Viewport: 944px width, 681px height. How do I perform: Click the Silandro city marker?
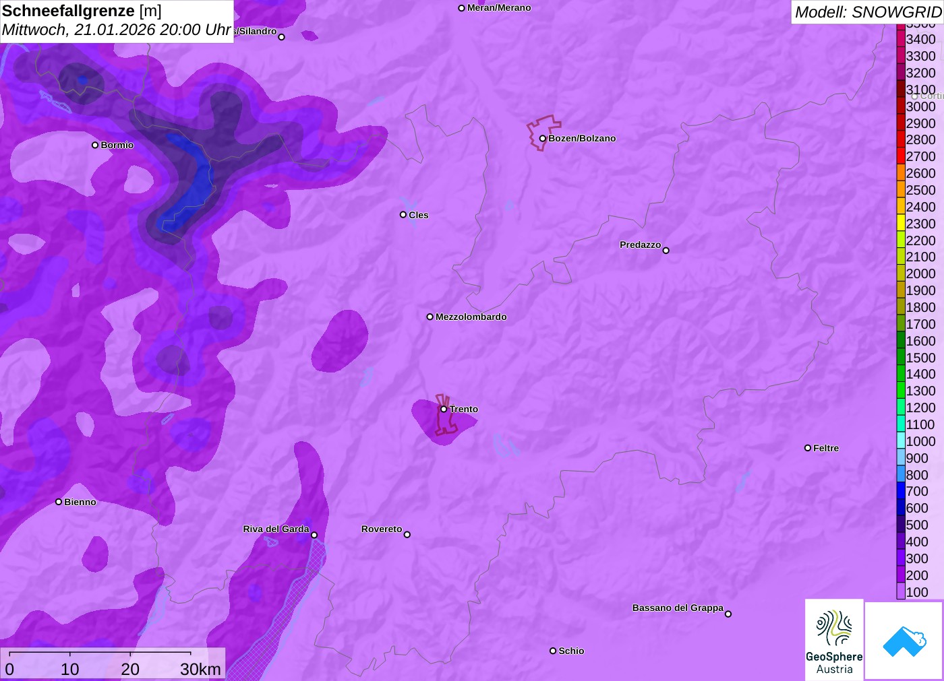pos(282,37)
